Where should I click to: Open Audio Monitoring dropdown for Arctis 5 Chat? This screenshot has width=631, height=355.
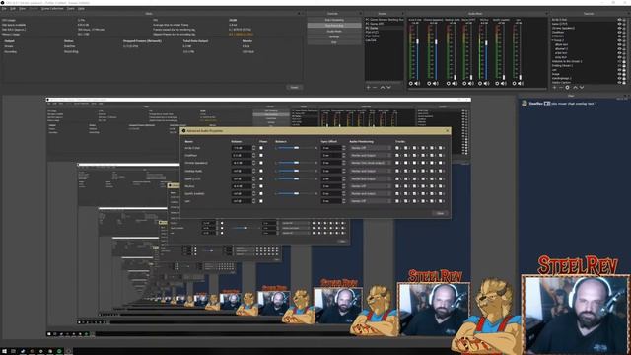[x=371, y=148]
